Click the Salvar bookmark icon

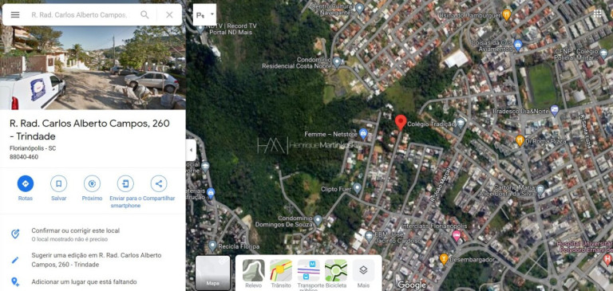click(58, 183)
